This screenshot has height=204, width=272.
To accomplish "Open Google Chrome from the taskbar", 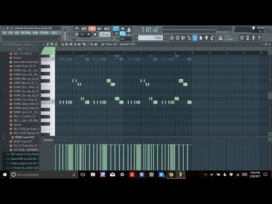I will click(171, 175).
